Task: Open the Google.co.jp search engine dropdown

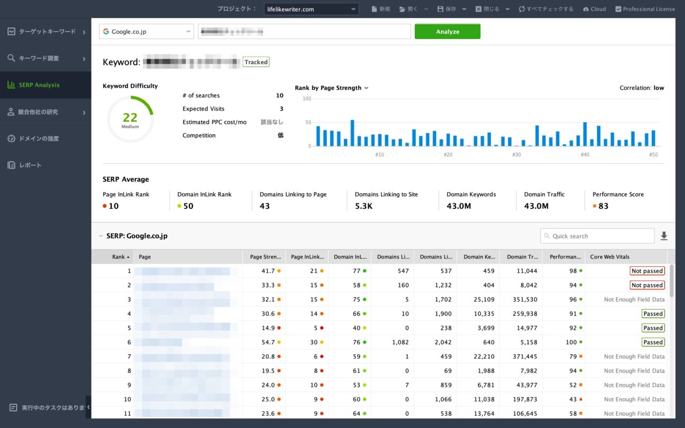Action: 146,31
